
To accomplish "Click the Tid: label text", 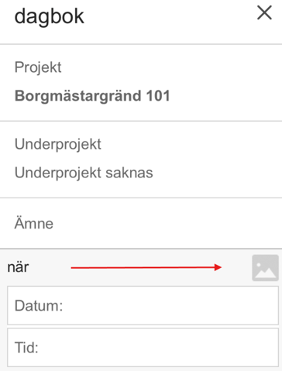I will tap(26, 348).
